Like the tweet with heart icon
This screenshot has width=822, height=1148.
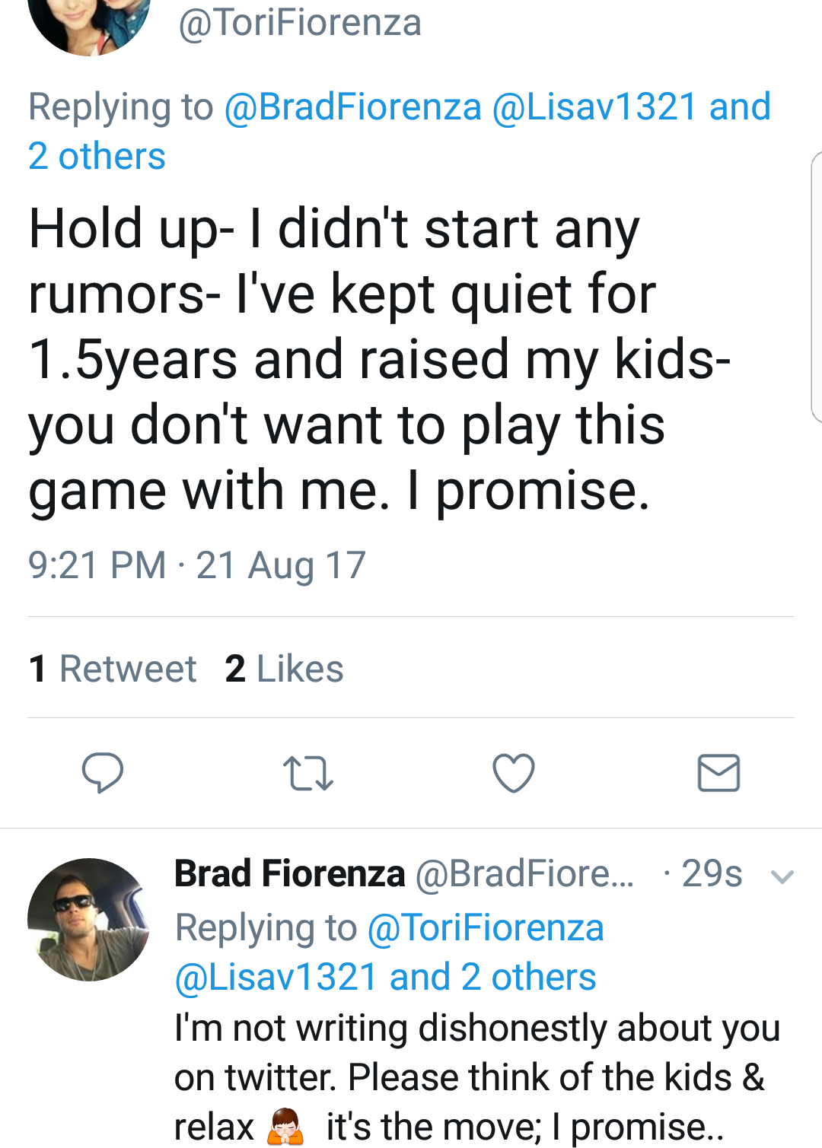[514, 773]
